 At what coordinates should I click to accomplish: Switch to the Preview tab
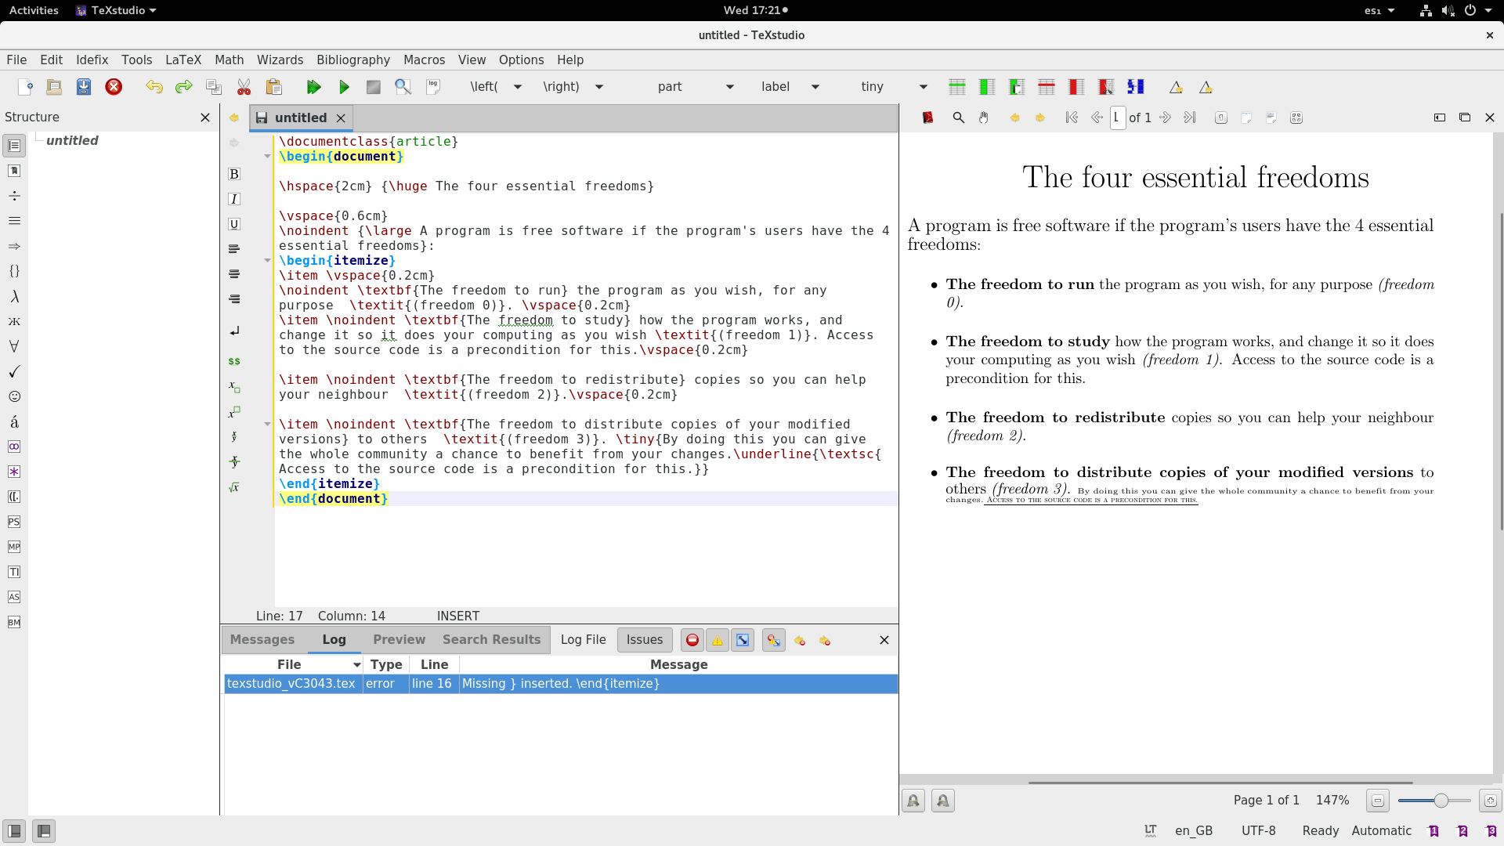[399, 639]
